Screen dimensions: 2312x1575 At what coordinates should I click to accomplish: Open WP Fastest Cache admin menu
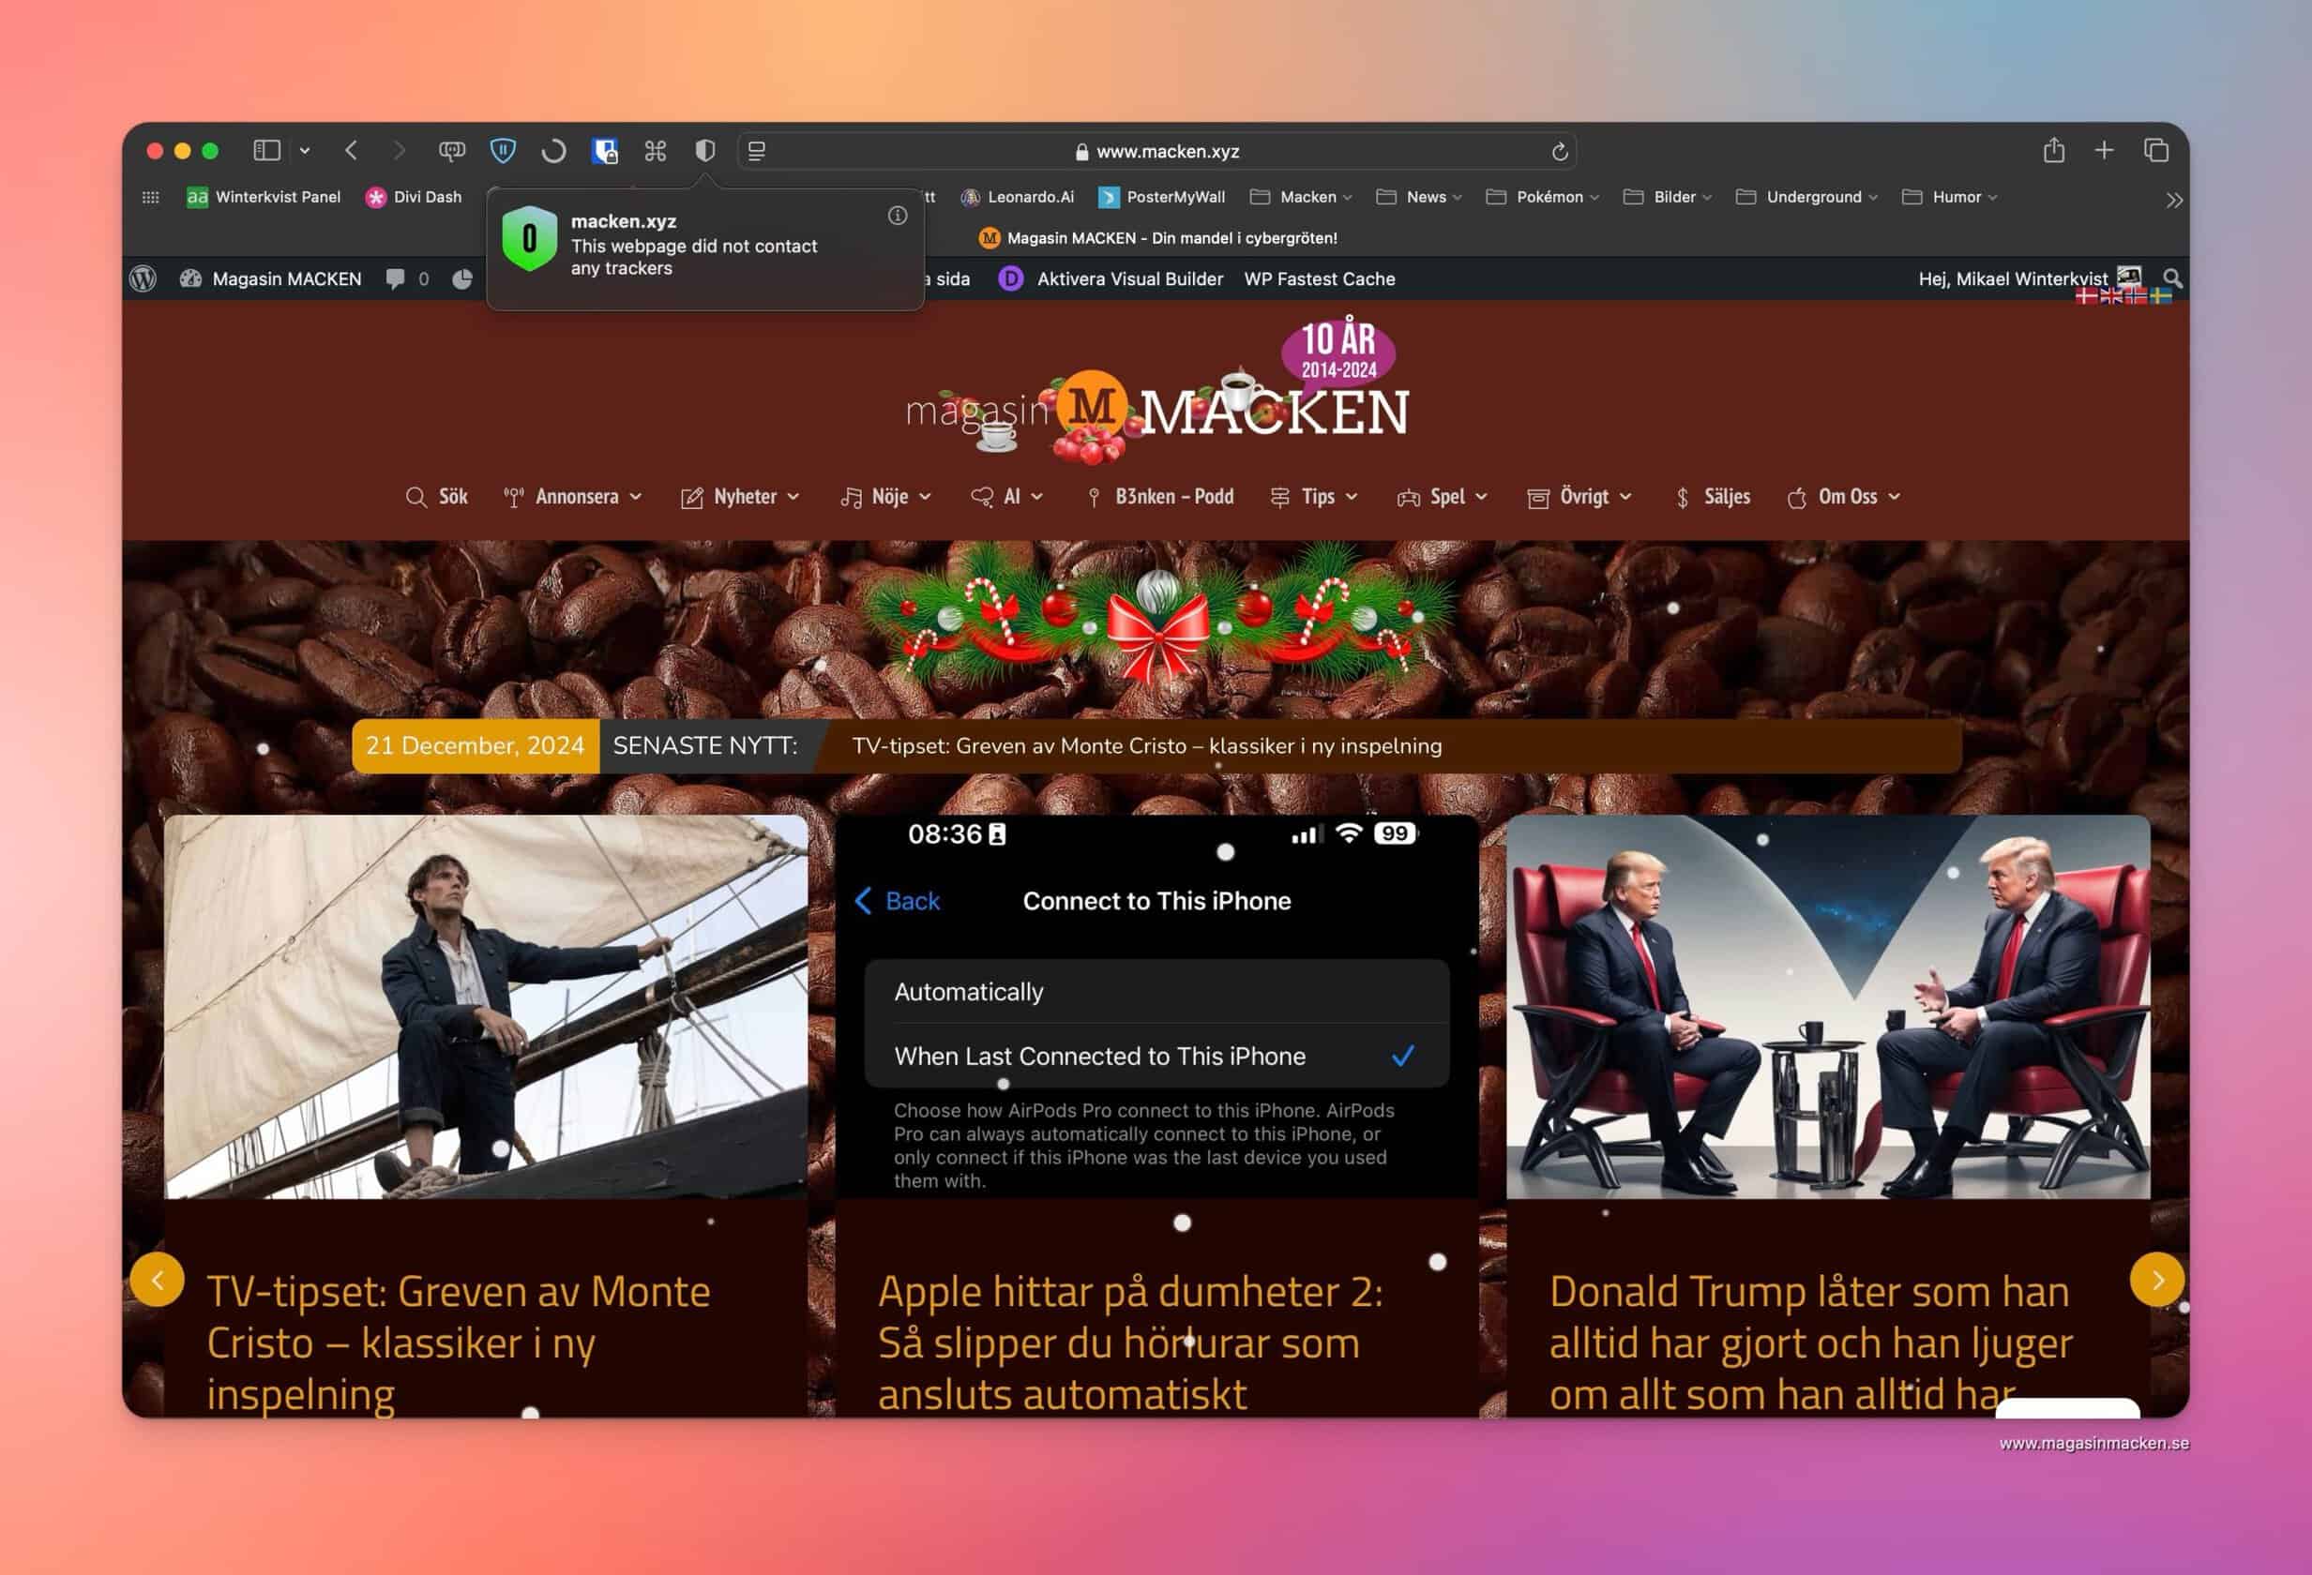(1319, 279)
